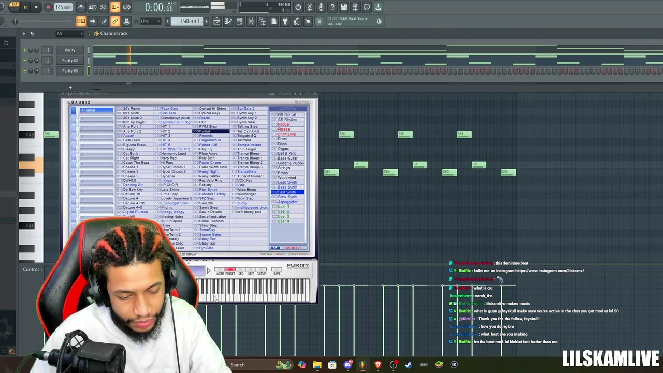The image size is (663, 373).
Task: Arm the red record button
Action: click(48, 7)
